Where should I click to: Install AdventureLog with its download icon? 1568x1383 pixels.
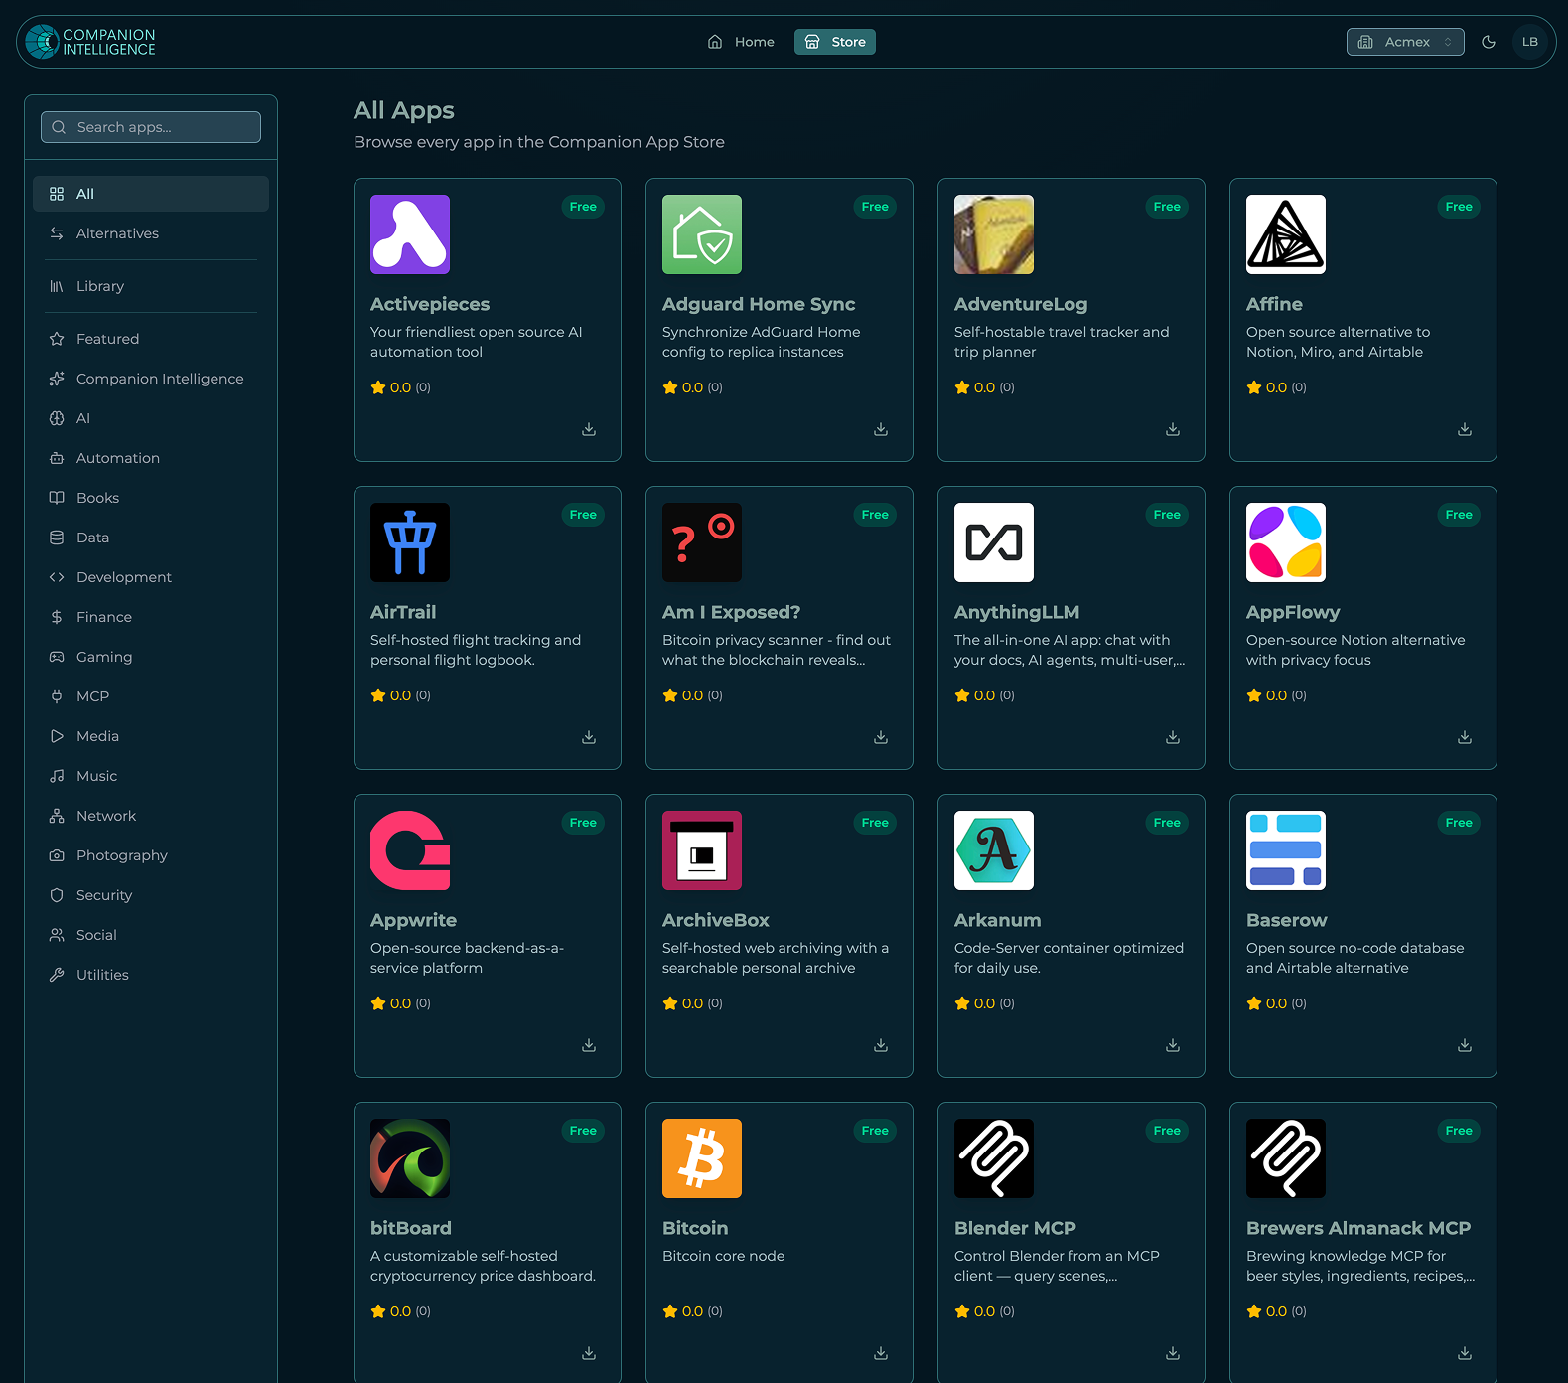coord(1173,429)
